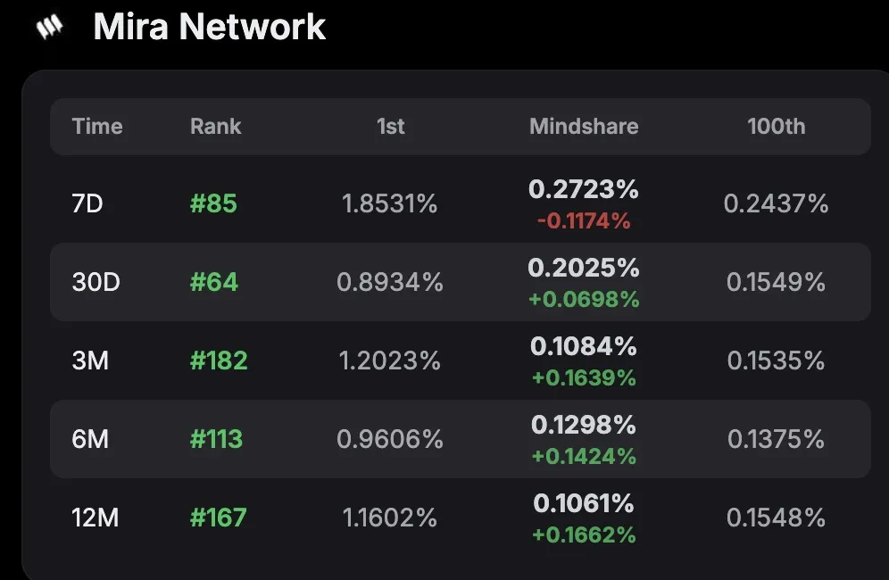
Task: Open the #182 rank link
Action: (x=219, y=361)
